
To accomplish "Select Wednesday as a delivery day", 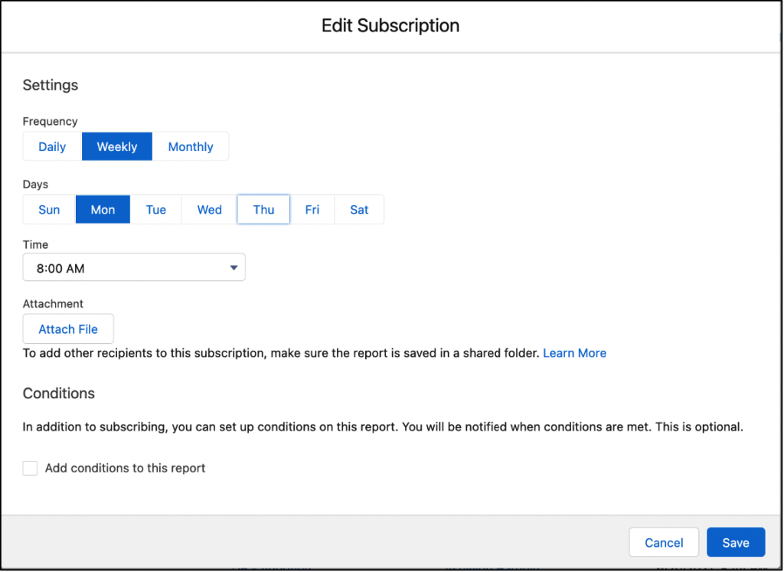I will pos(208,209).
